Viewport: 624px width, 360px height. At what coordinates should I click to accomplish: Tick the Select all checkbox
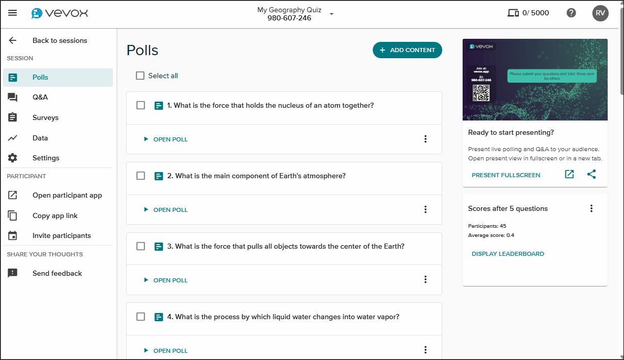click(x=140, y=76)
